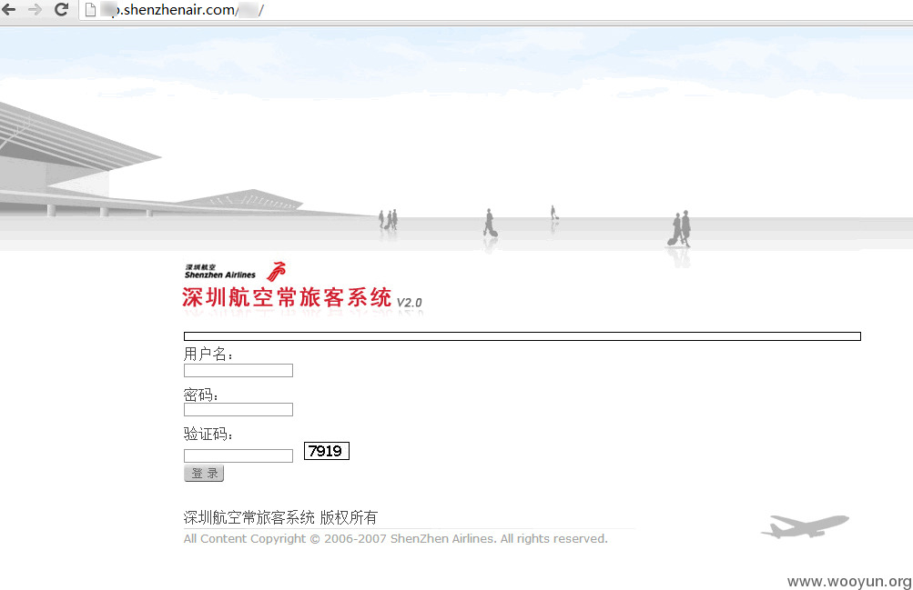This screenshot has width=913, height=590.
Task: Focus the shenzhenair.com address bar URL
Action: [182, 10]
